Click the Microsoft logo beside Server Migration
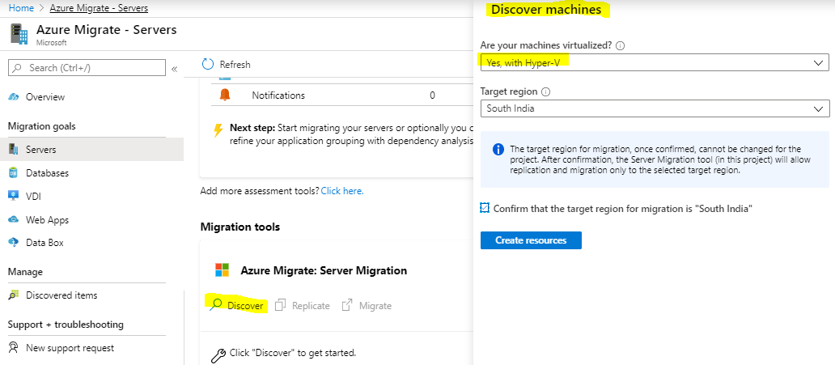The image size is (835, 365). (x=222, y=270)
